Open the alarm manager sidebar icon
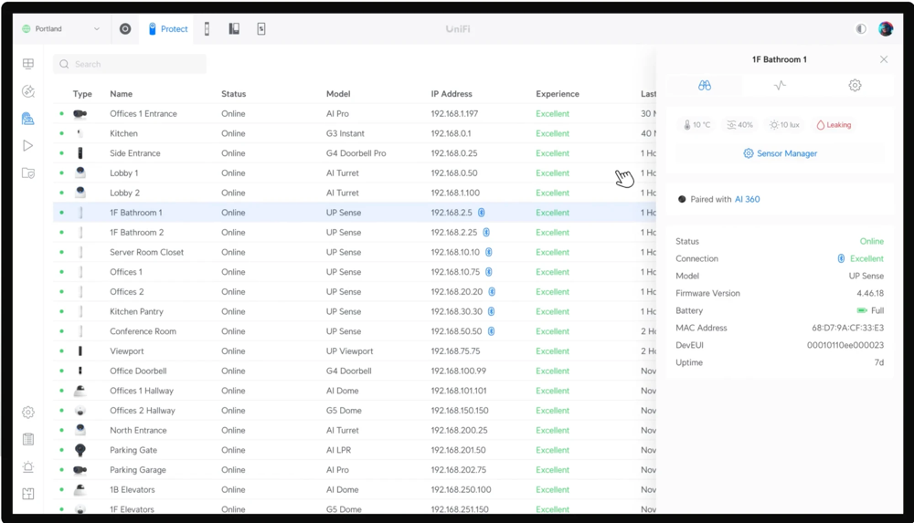The width and height of the screenshot is (914, 523). pos(28,466)
